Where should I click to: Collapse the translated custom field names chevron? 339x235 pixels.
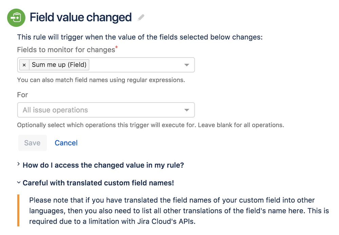pos(19,183)
